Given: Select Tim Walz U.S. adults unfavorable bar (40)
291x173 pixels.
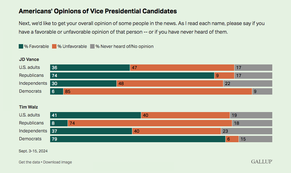Looking at the screenshot, I should [185, 115].
